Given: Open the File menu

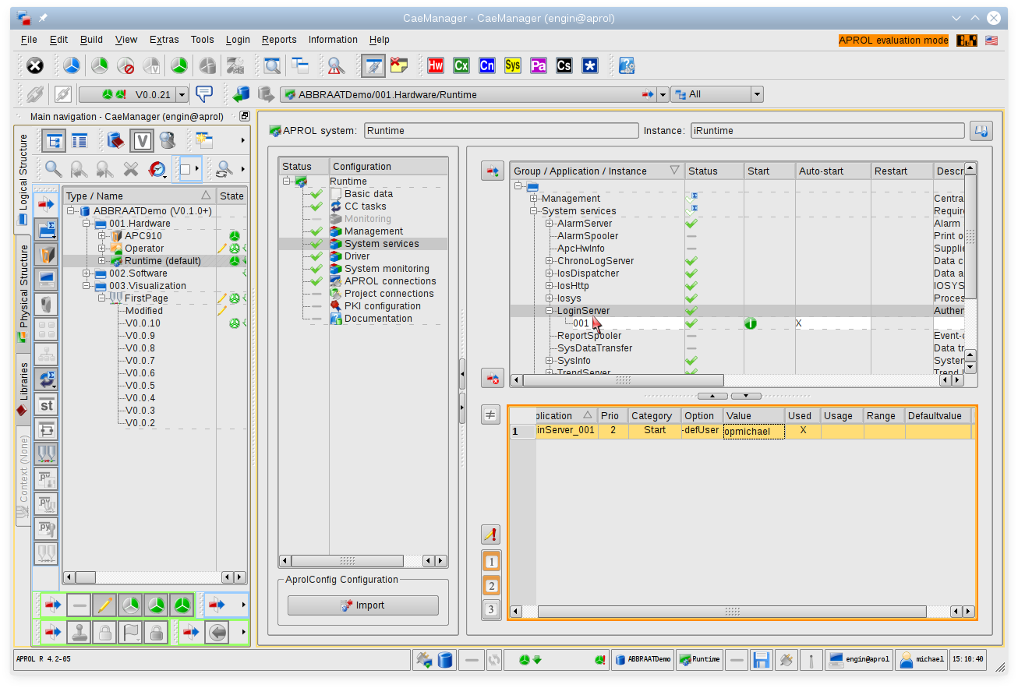Looking at the screenshot, I should click(x=29, y=40).
